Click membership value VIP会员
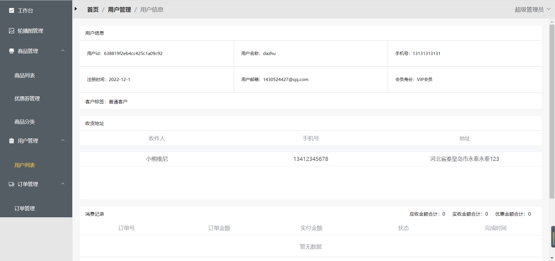The width and height of the screenshot is (555, 261). click(425, 80)
